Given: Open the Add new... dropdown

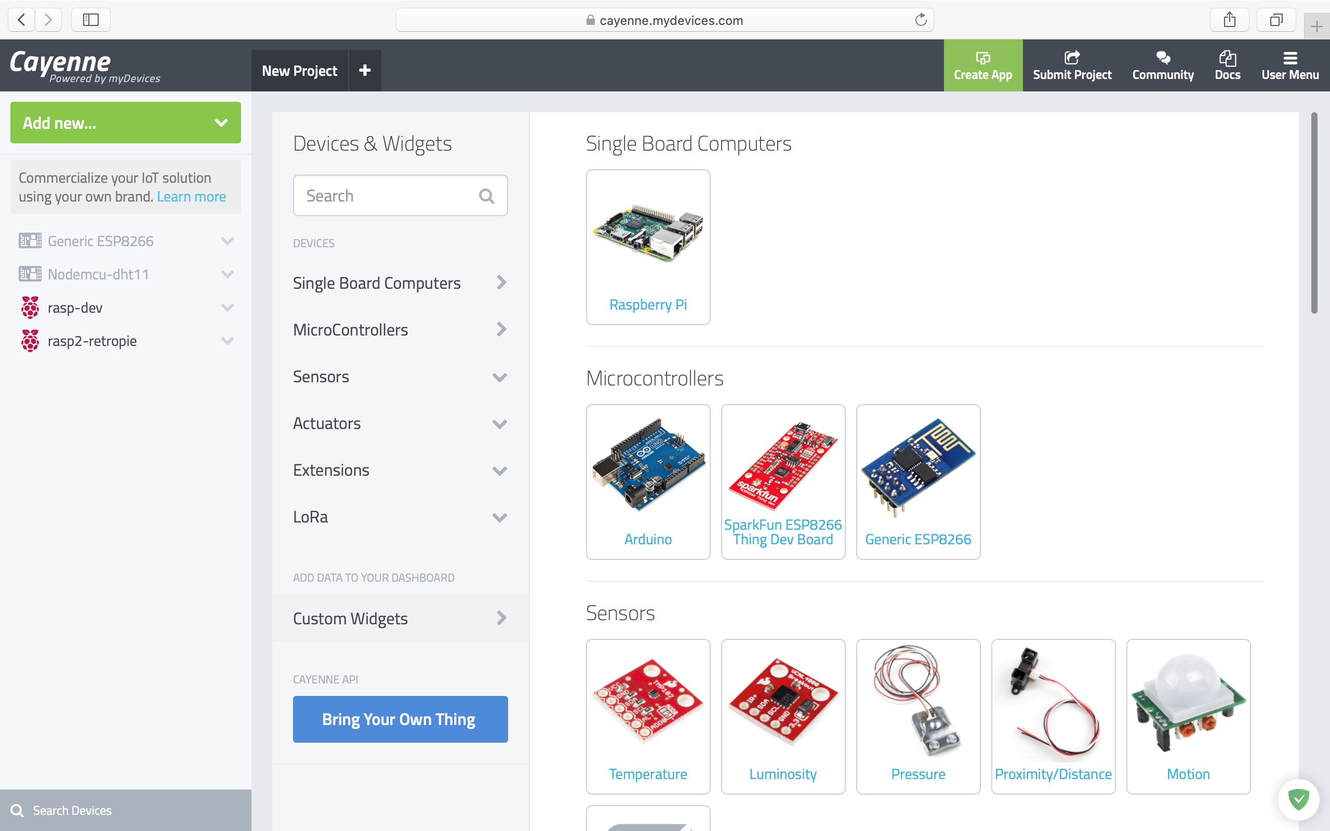Looking at the screenshot, I should point(125,123).
